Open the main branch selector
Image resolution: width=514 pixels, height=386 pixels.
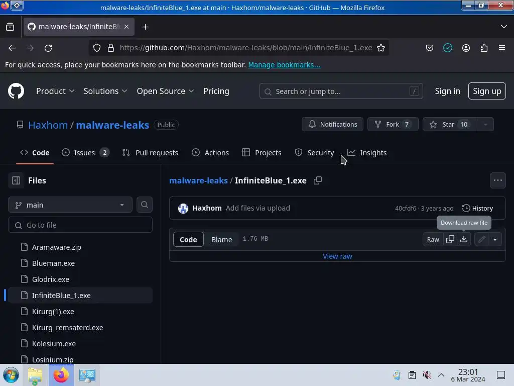70,205
